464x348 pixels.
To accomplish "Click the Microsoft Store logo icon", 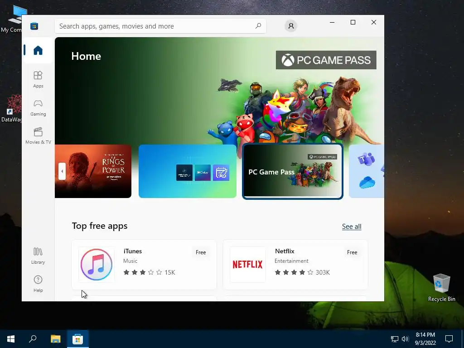I will tap(34, 26).
